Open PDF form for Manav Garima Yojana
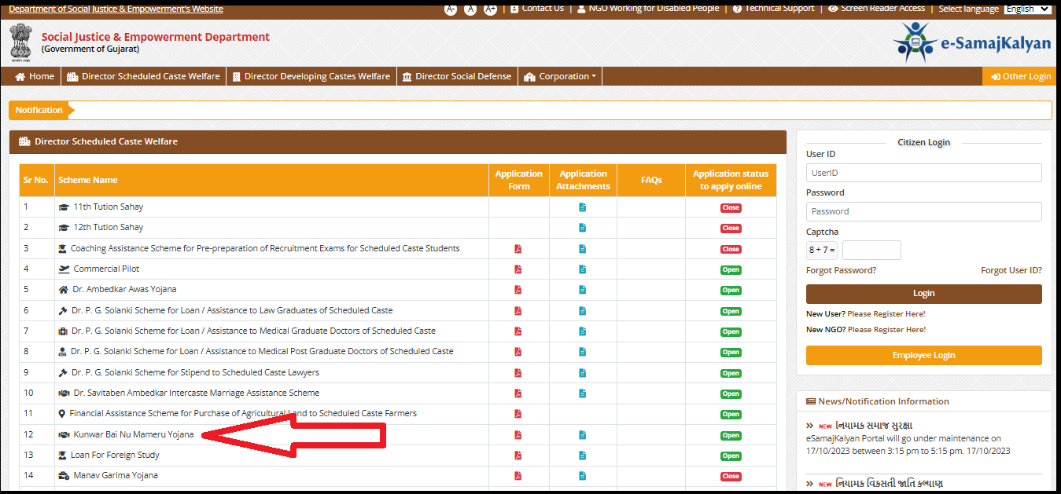1061x494 pixels. (x=518, y=476)
